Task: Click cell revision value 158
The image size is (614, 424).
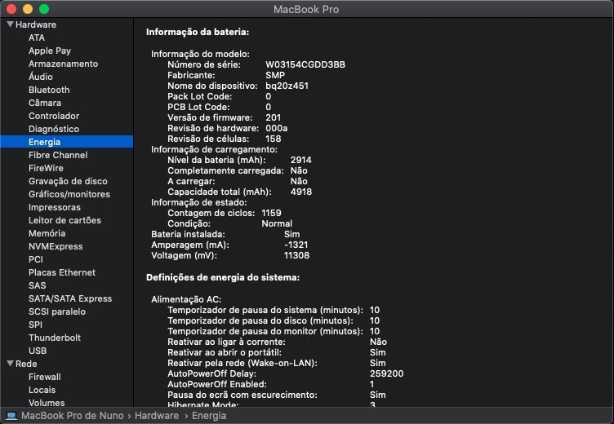Action: tap(273, 139)
